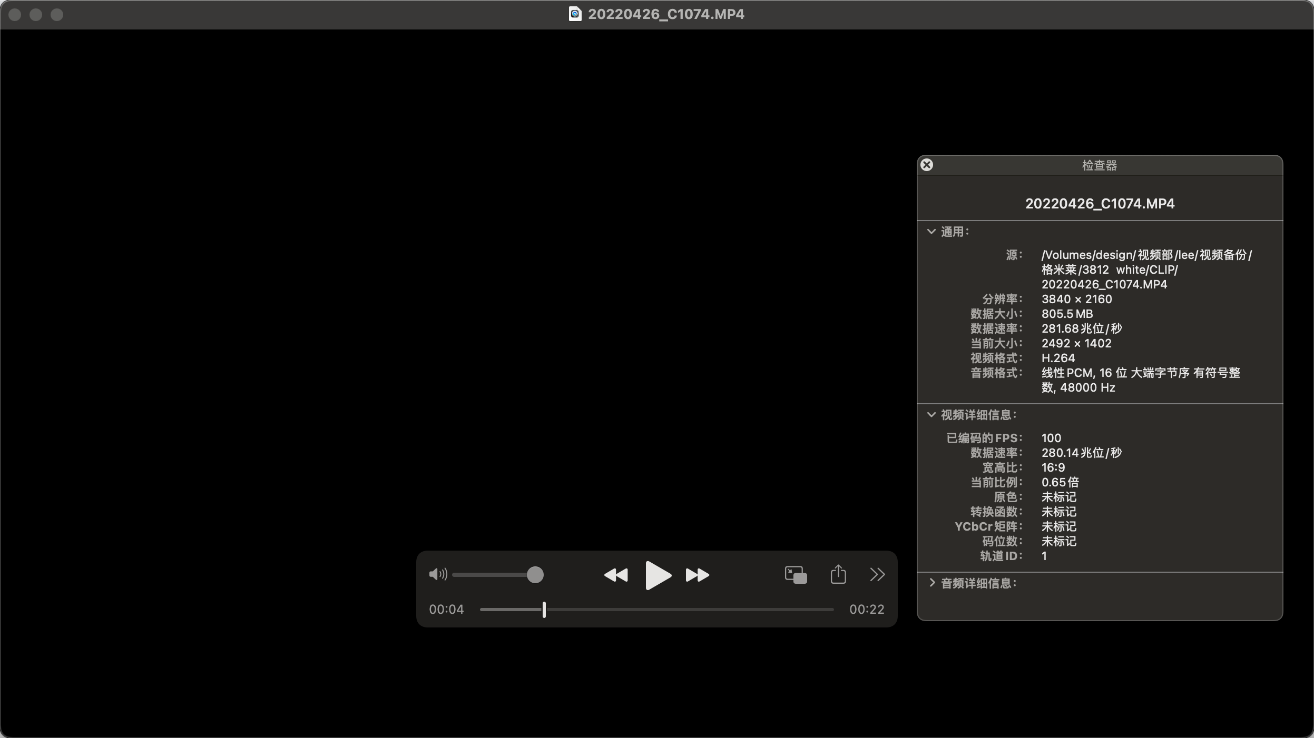Click the remaining time 00:22 label
Screen dimensions: 1314x738
[x=867, y=610]
